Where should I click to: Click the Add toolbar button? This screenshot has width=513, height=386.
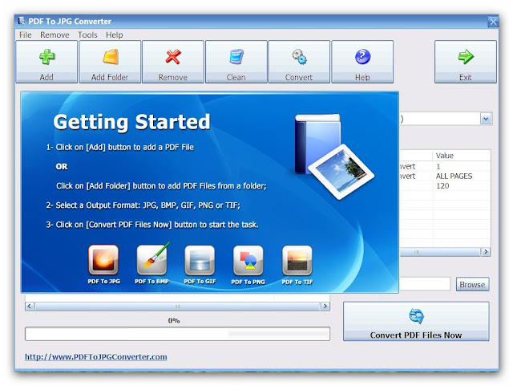46,62
